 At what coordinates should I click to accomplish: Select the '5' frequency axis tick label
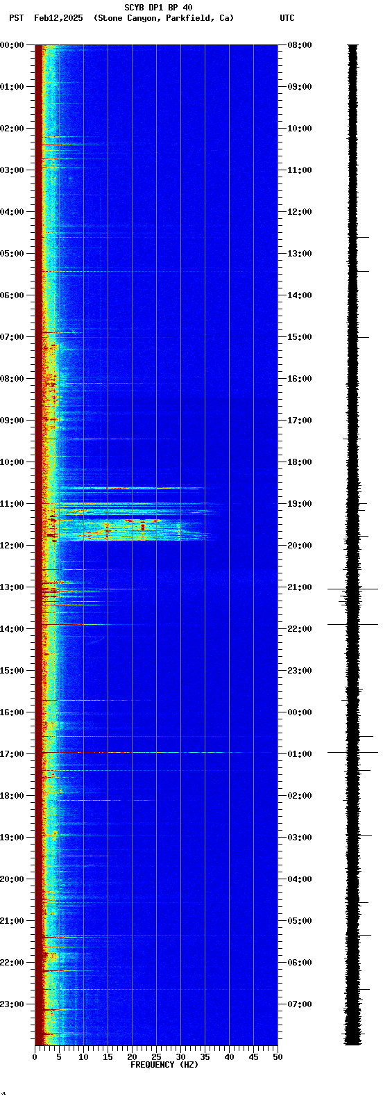coord(59,1057)
